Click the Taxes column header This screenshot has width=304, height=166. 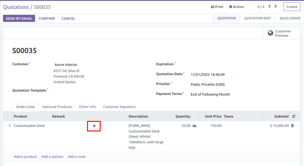click(229, 116)
